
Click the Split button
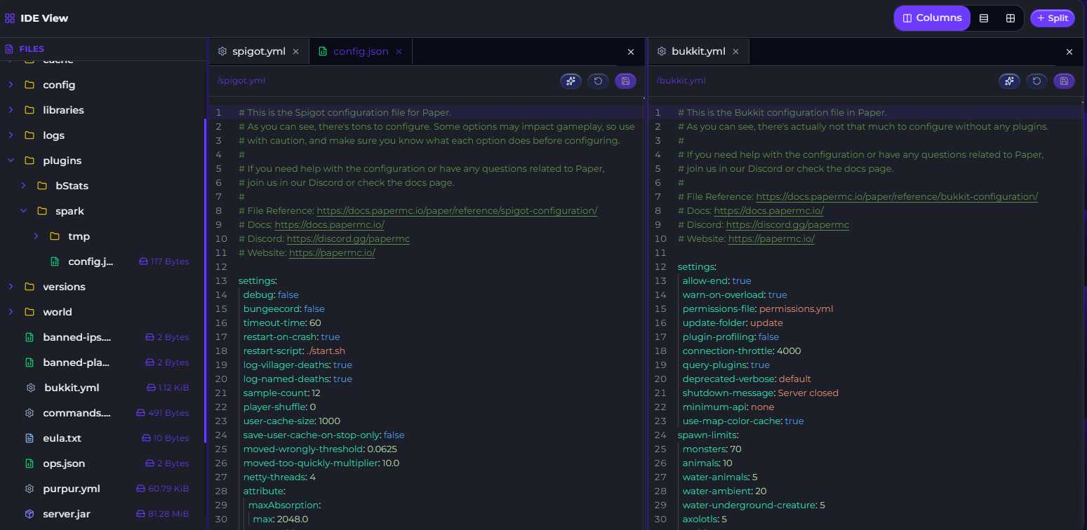click(x=1052, y=18)
